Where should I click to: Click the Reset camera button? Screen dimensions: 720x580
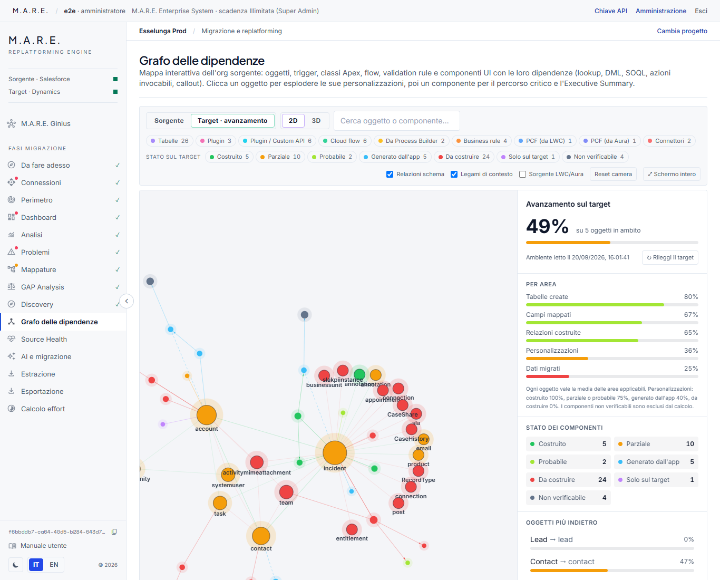(613, 174)
